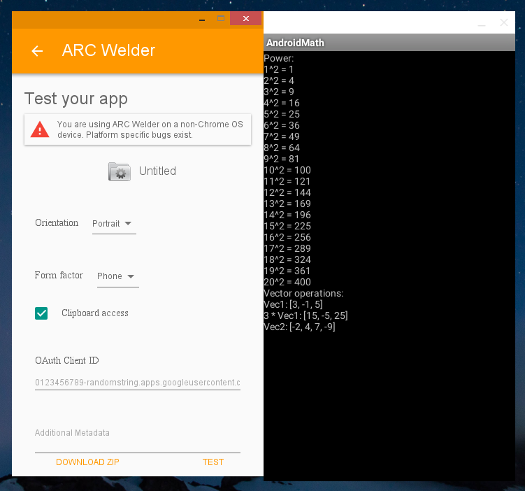
Task: Minimize the ARC Welder window
Action: tap(202, 19)
